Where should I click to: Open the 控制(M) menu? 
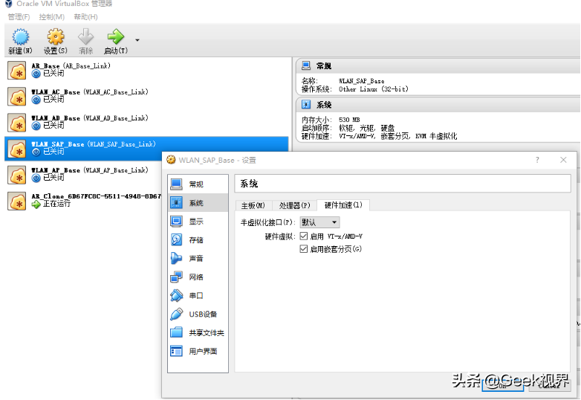point(52,17)
